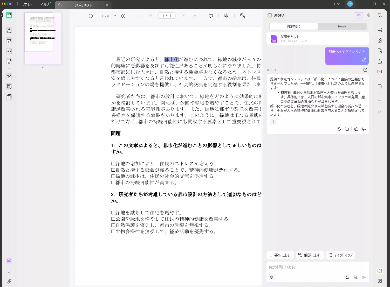Click the zoom in plus icon
This screenshot has height=287, width=390.
point(124,16)
